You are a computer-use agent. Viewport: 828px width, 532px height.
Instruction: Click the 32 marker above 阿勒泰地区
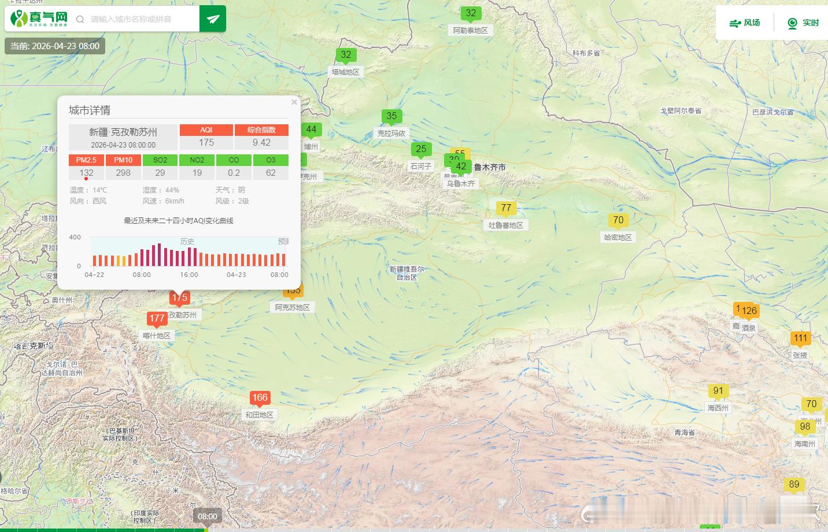471,14
